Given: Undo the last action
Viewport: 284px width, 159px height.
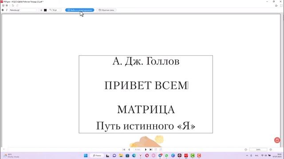Looking at the screenshot, I should [x=13, y=6].
